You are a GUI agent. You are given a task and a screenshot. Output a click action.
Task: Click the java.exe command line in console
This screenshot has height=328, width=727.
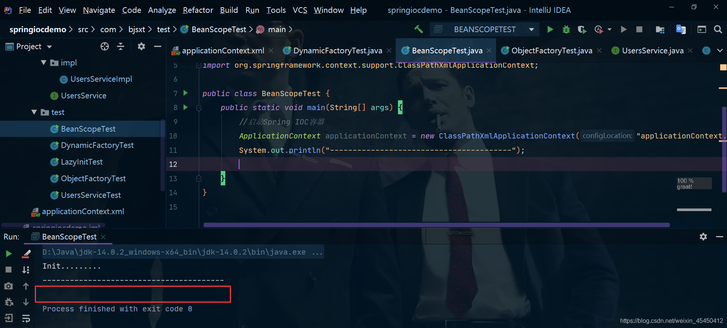click(183, 252)
